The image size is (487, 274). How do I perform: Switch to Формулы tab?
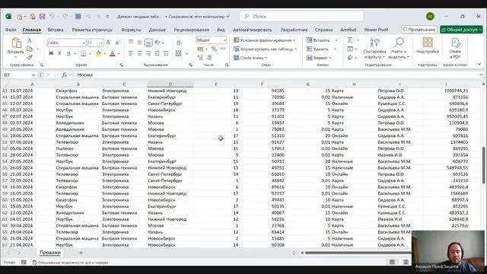[131, 30]
